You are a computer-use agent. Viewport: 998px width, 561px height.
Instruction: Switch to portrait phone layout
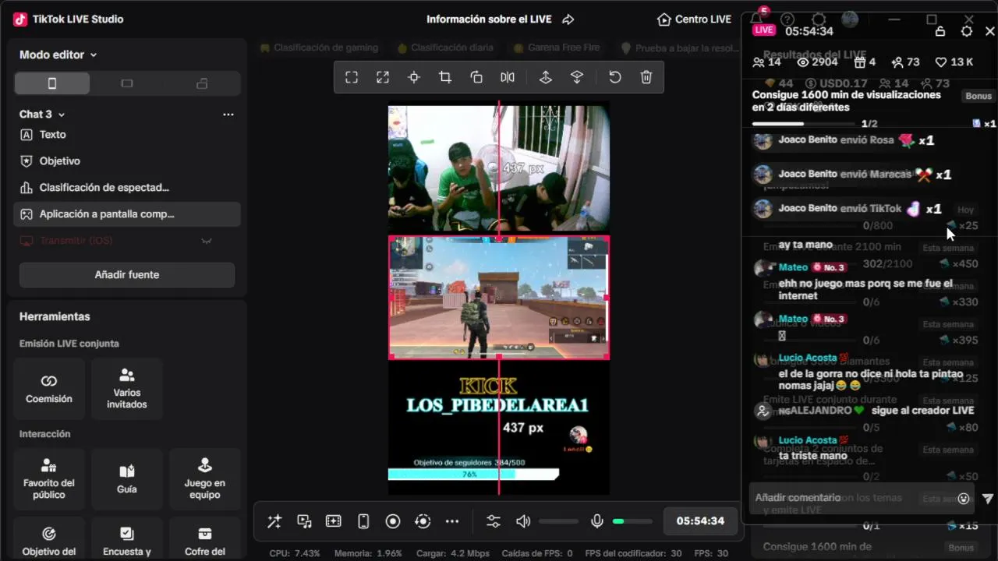52,83
